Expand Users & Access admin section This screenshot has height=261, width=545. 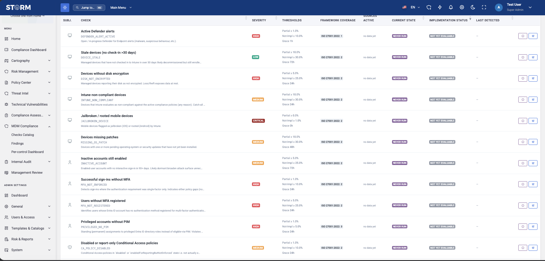click(28, 217)
